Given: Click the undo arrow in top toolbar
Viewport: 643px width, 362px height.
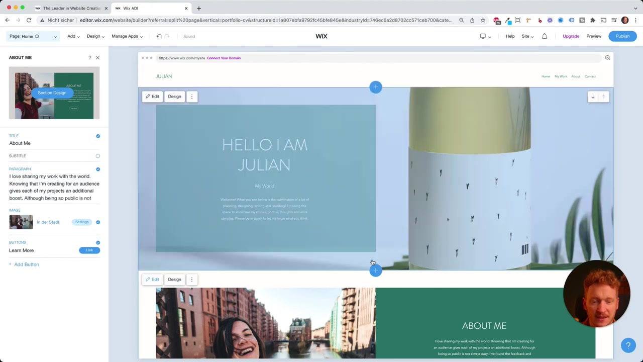Looking at the screenshot, I should (x=159, y=36).
